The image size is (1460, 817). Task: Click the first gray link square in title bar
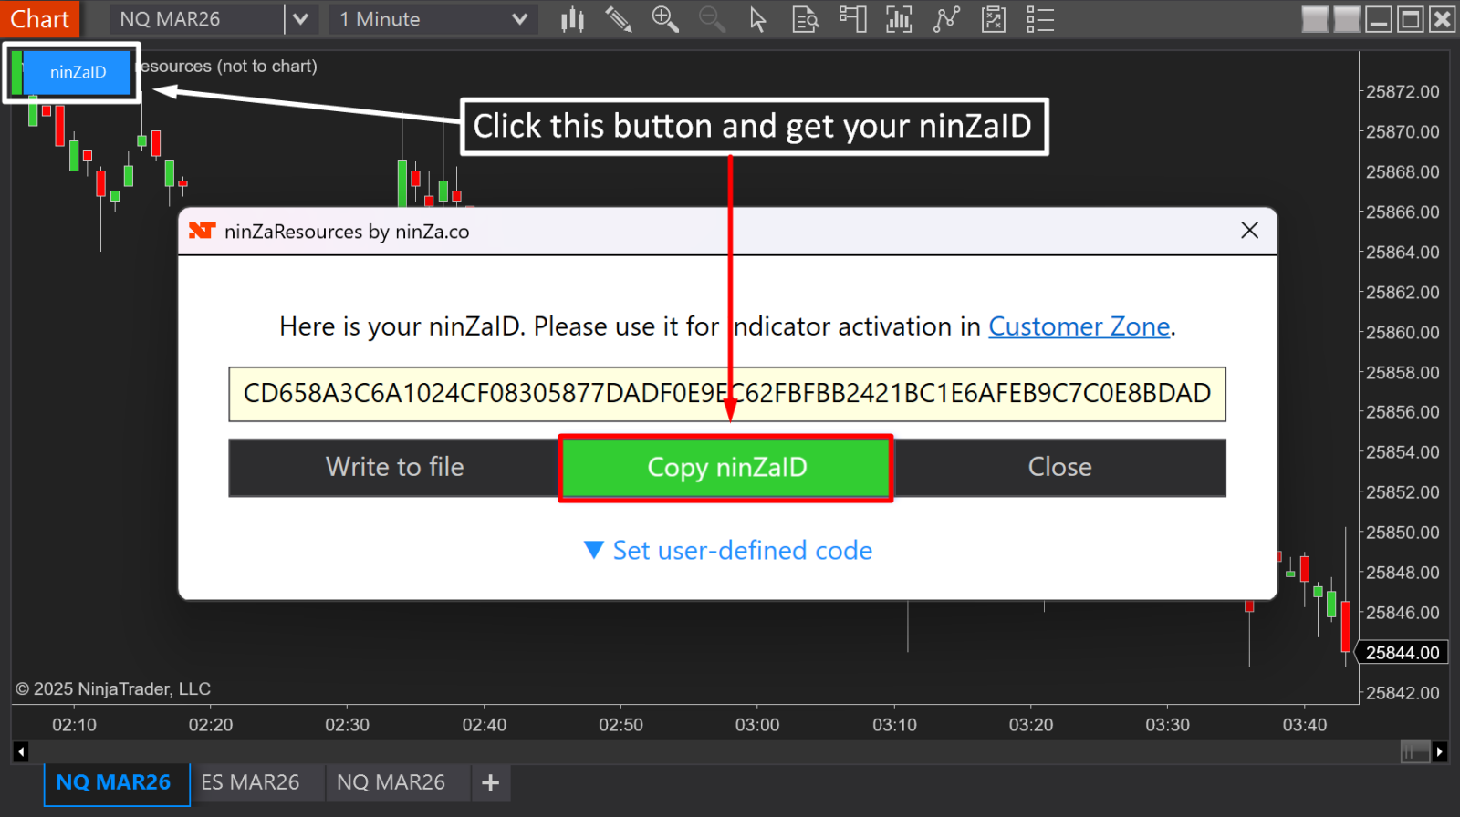[1315, 19]
